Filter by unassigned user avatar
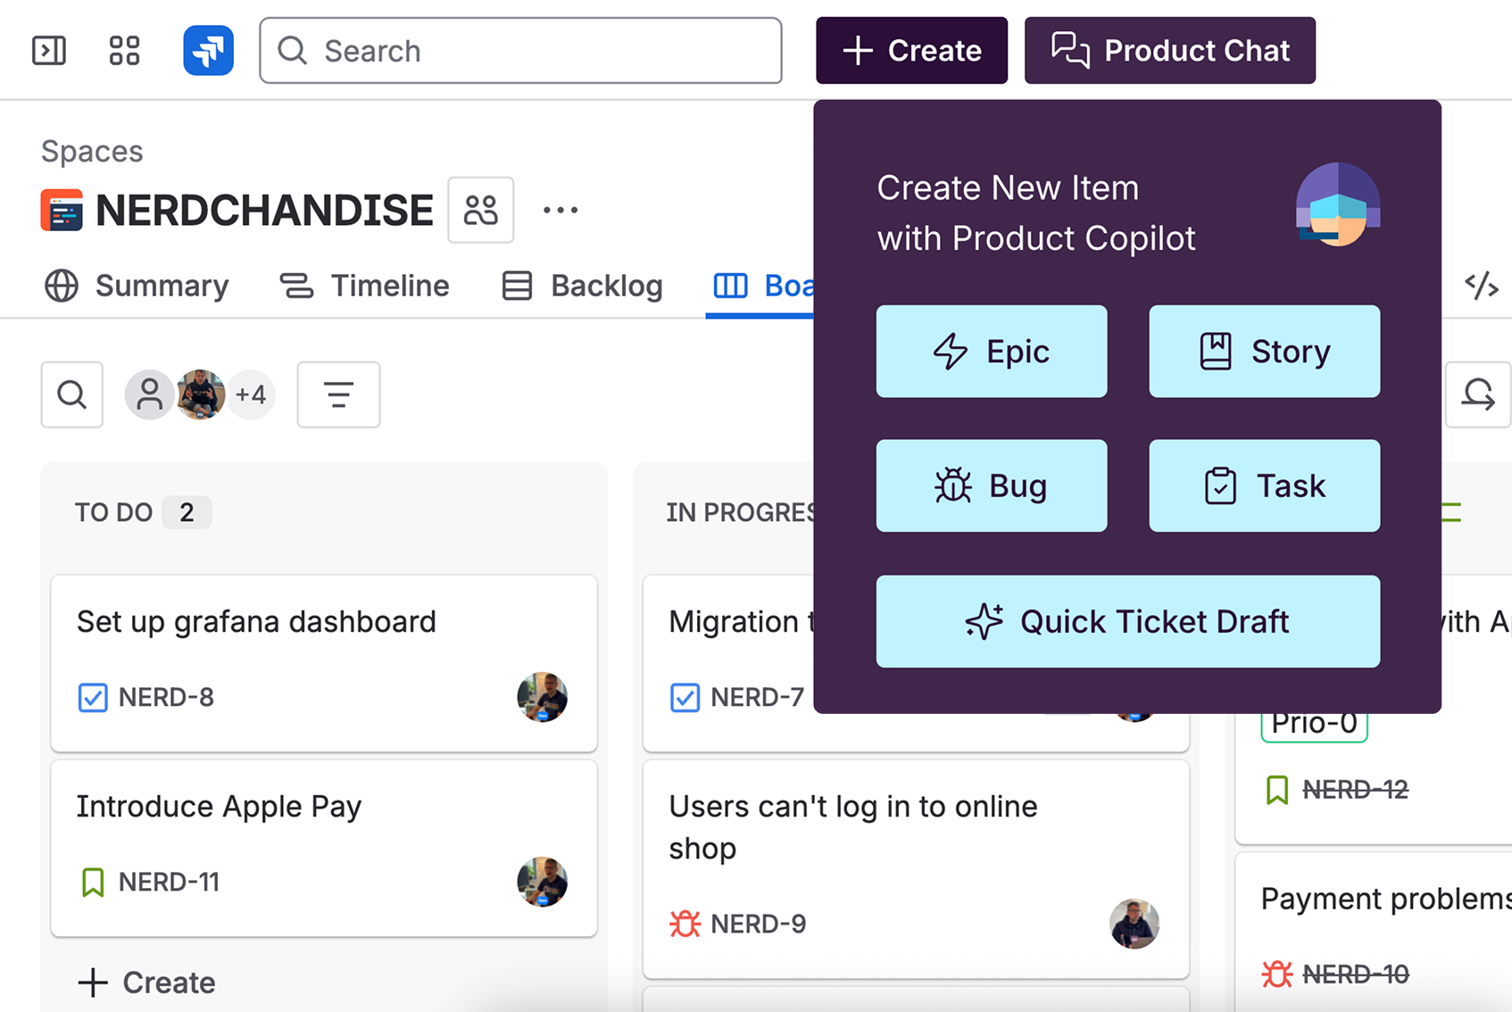The width and height of the screenshot is (1512, 1012). [x=149, y=394]
